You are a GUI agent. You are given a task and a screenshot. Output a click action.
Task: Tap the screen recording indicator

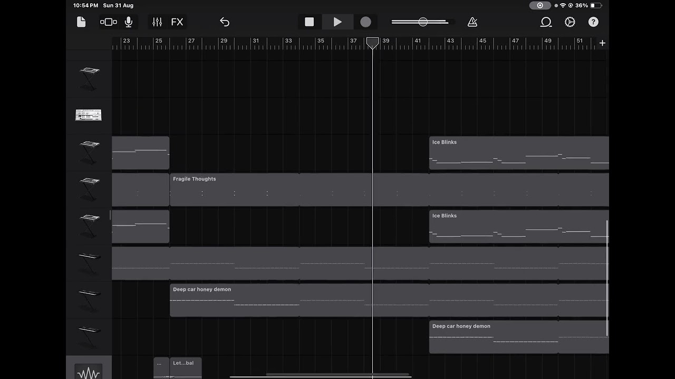coord(539,5)
